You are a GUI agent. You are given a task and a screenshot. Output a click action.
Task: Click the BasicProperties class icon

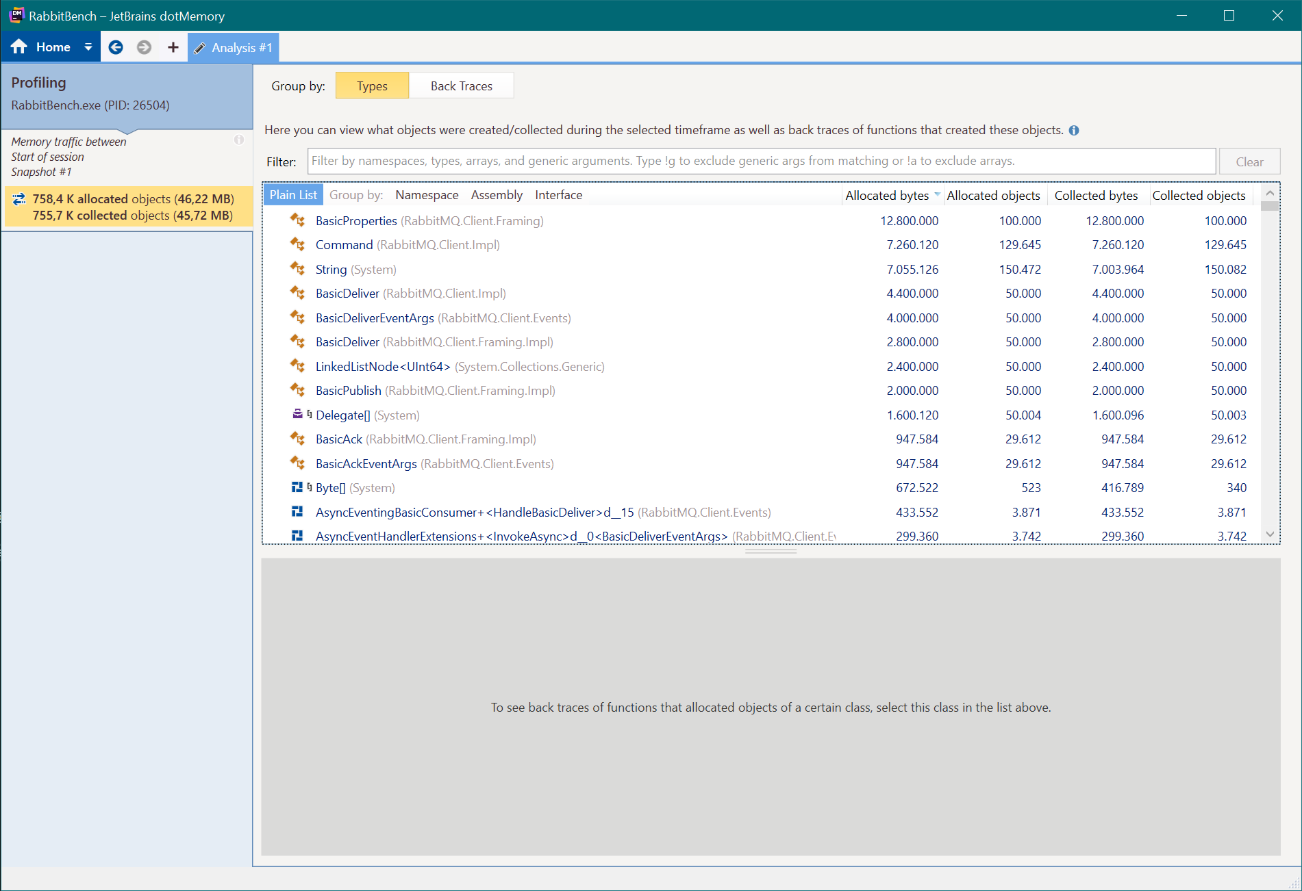click(x=297, y=220)
